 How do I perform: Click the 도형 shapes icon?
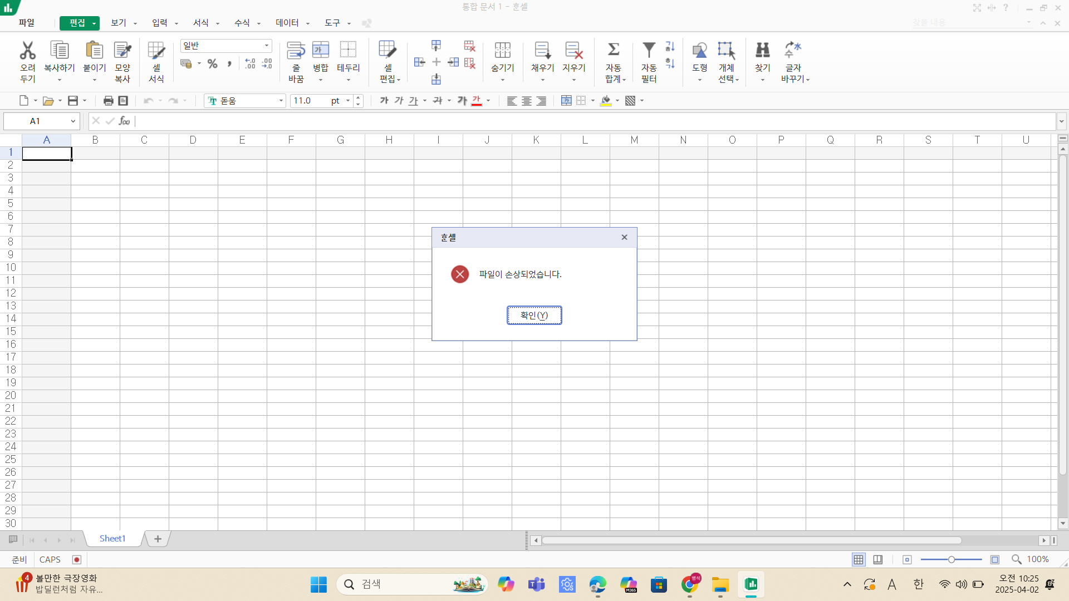point(699,51)
